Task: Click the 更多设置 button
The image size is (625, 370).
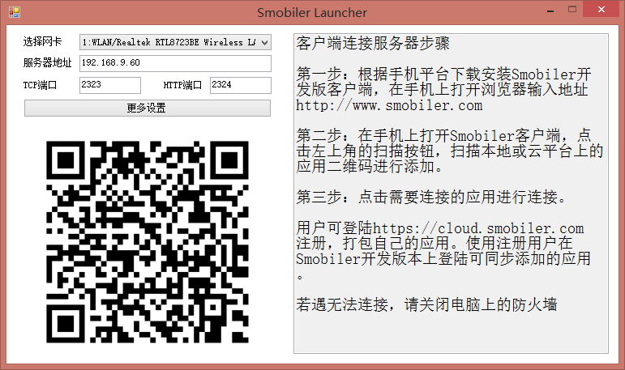Action: [x=148, y=108]
